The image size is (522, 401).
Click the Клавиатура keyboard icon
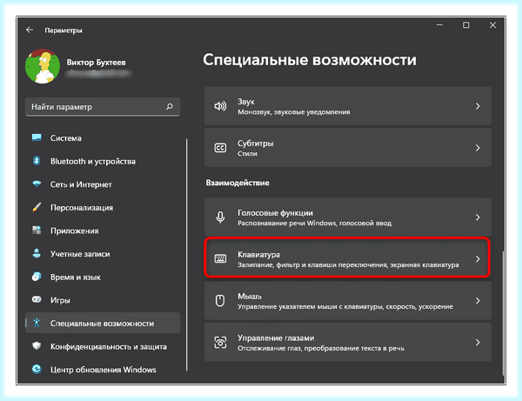tap(220, 258)
